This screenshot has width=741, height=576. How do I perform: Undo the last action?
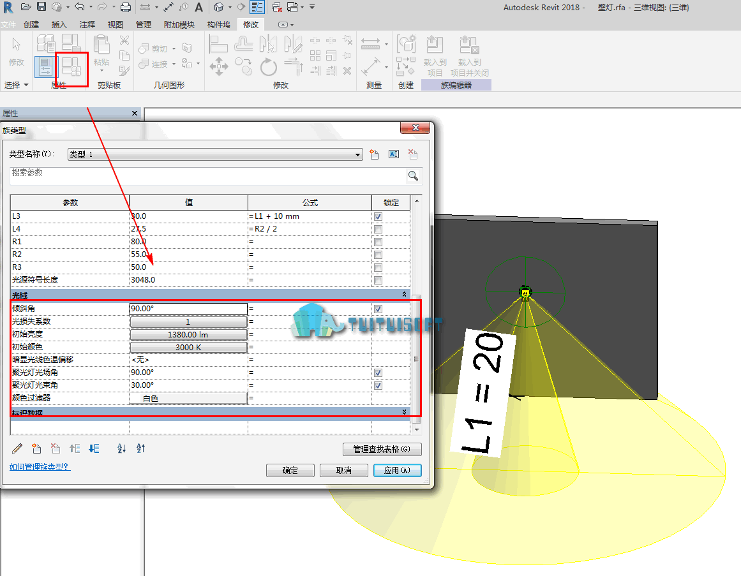(x=80, y=7)
